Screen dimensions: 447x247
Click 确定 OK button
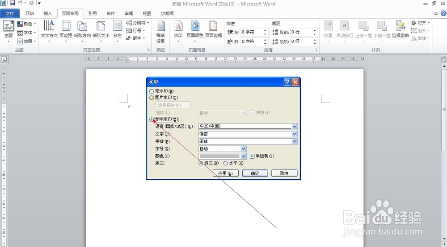(255, 173)
